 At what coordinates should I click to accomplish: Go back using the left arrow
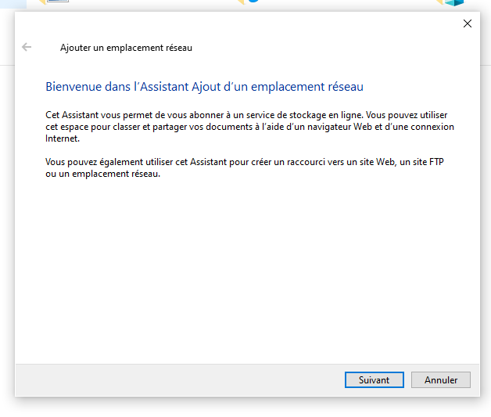pos(27,47)
